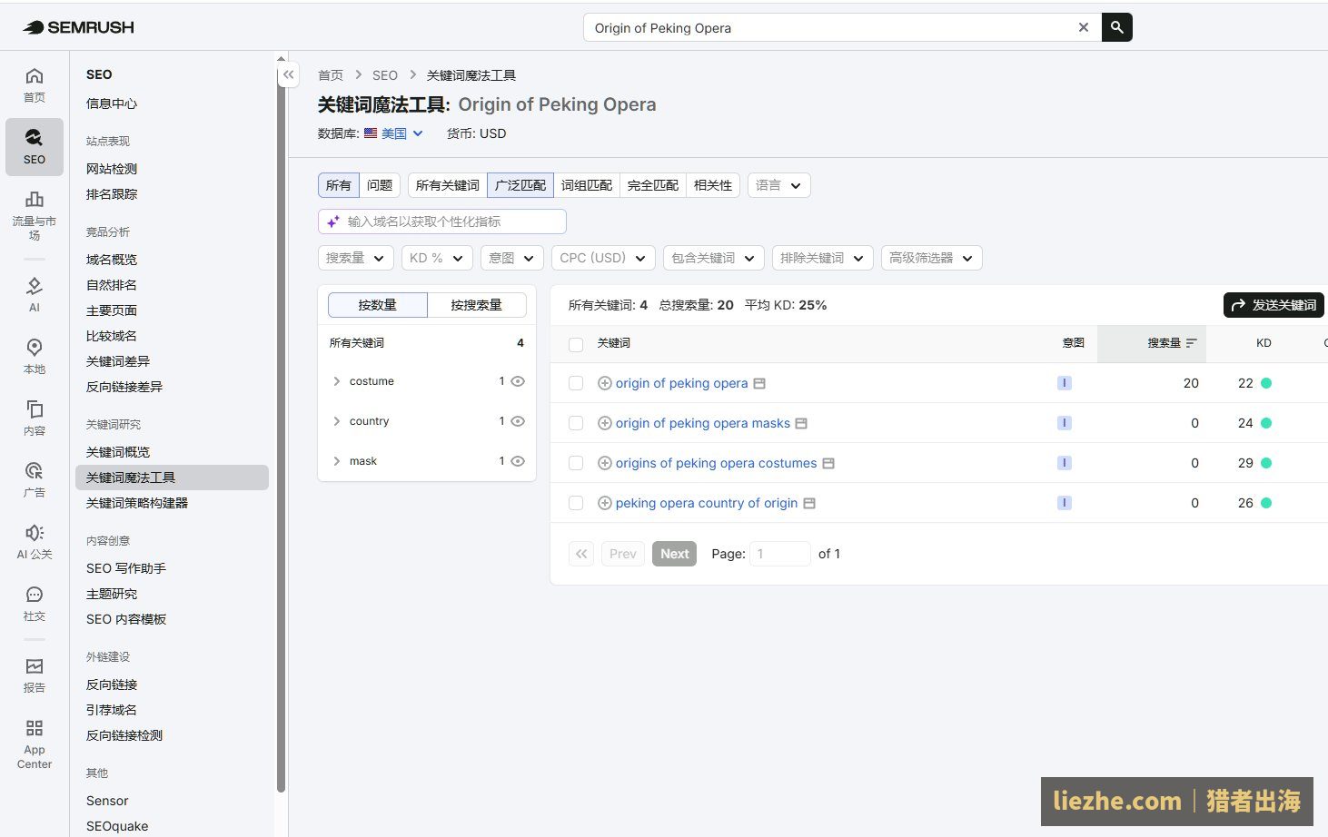Toggle the eye icon for costume group

pos(518,381)
